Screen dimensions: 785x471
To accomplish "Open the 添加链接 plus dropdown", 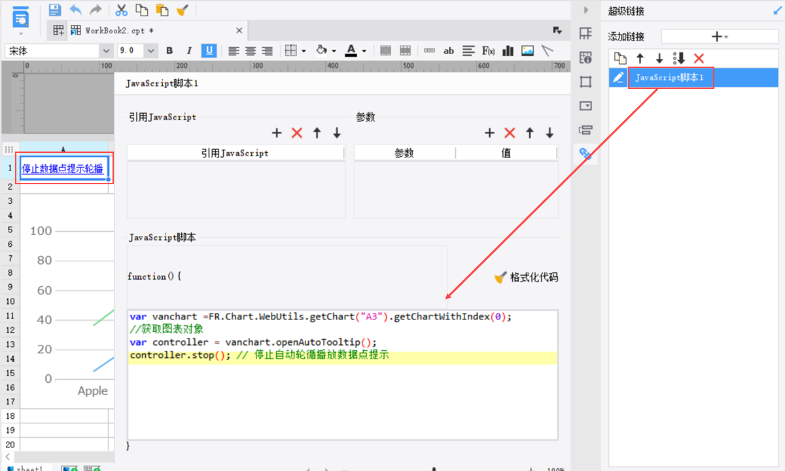I will click(720, 37).
